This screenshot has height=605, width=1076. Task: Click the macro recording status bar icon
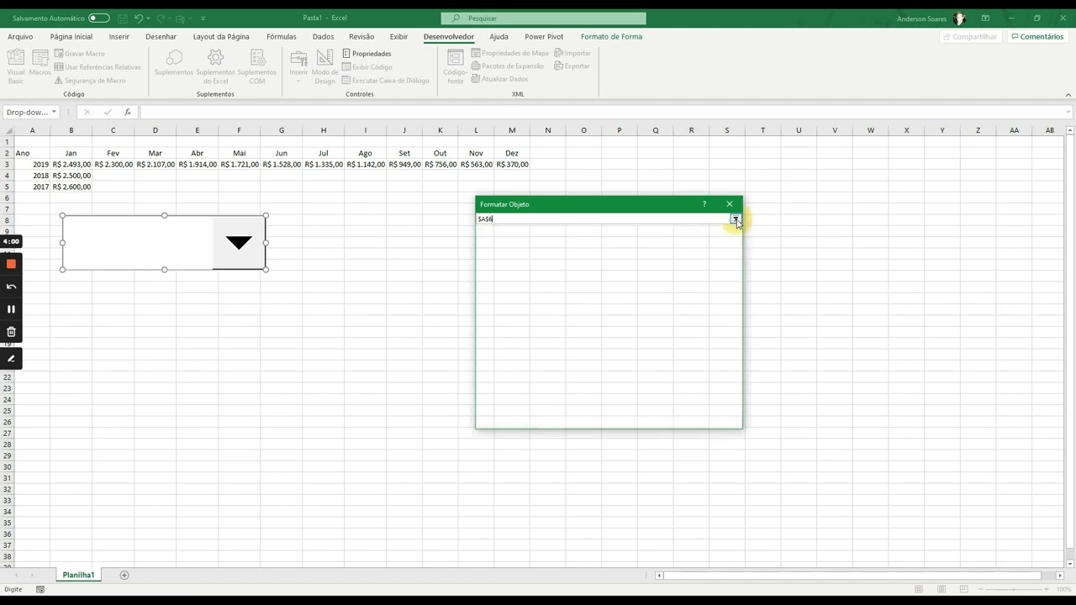click(40, 589)
